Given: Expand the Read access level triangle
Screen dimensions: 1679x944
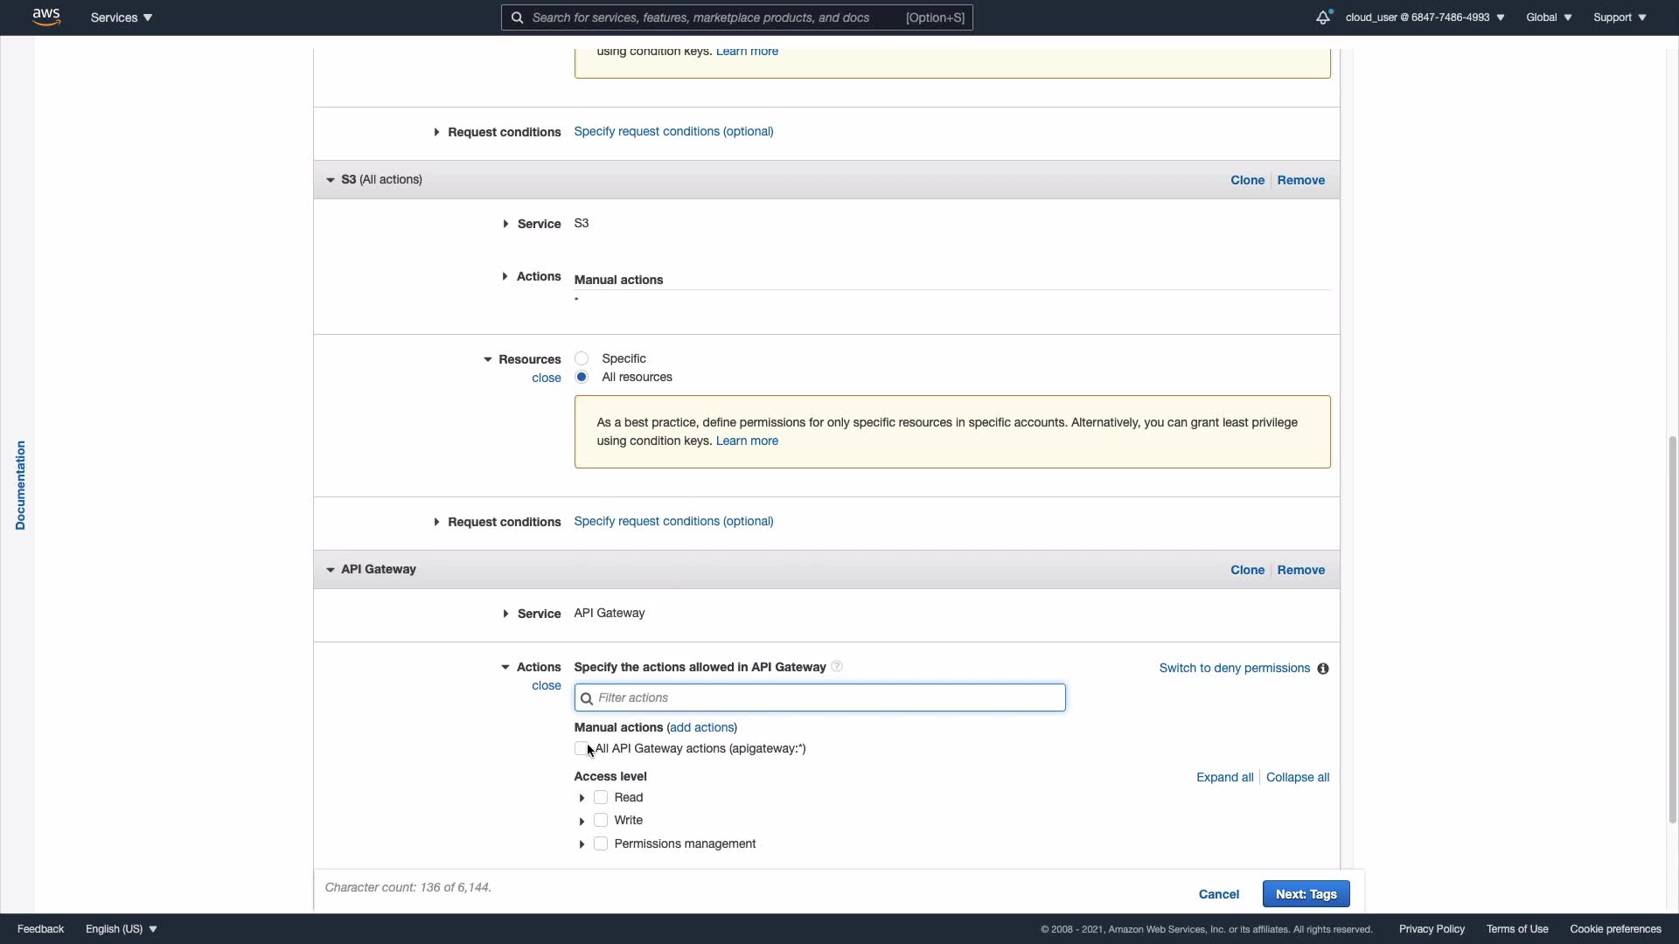Looking at the screenshot, I should pos(582,798).
